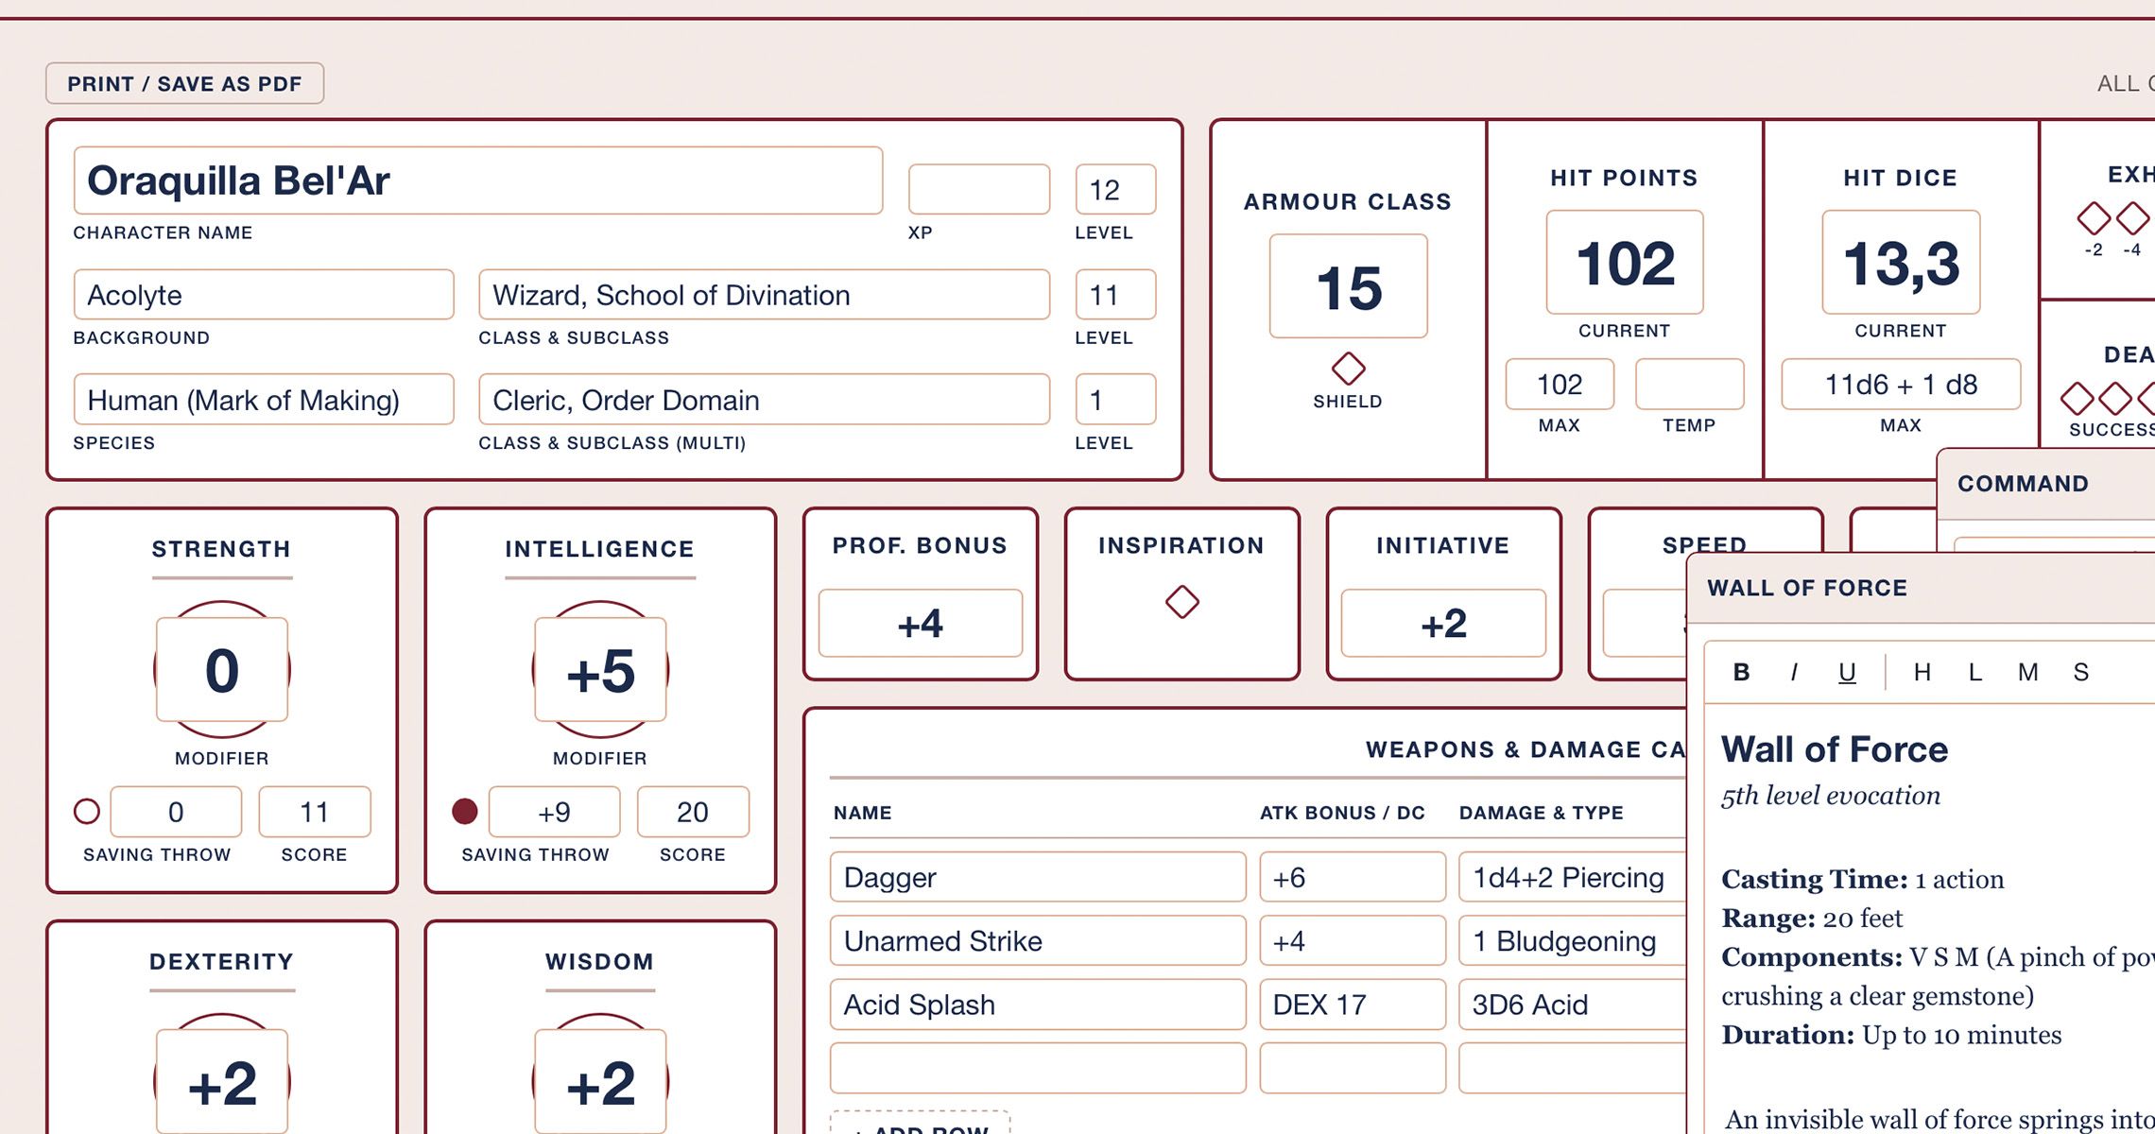Click the Wisdom modifier value +2

(600, 1082)
